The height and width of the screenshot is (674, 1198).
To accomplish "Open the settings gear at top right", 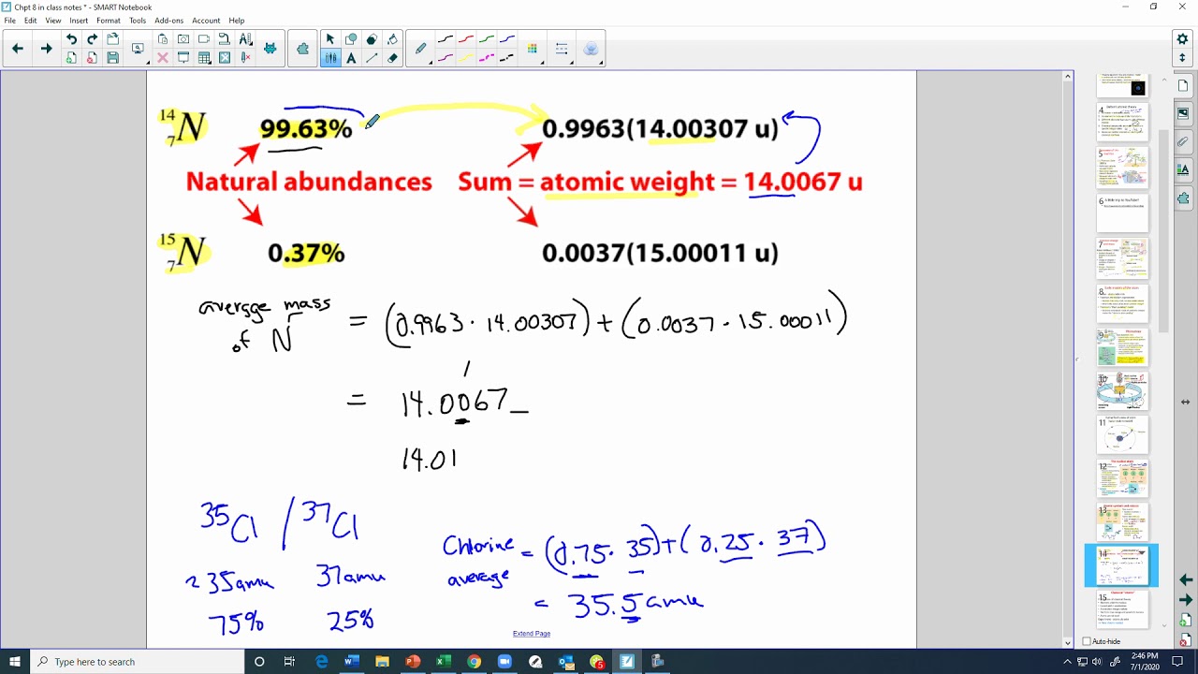I will [x=1182, y=39].
